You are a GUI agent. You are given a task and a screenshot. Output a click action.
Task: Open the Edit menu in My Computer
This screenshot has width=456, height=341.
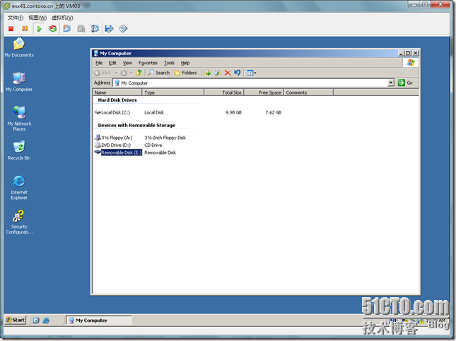(x=112, y=63)
